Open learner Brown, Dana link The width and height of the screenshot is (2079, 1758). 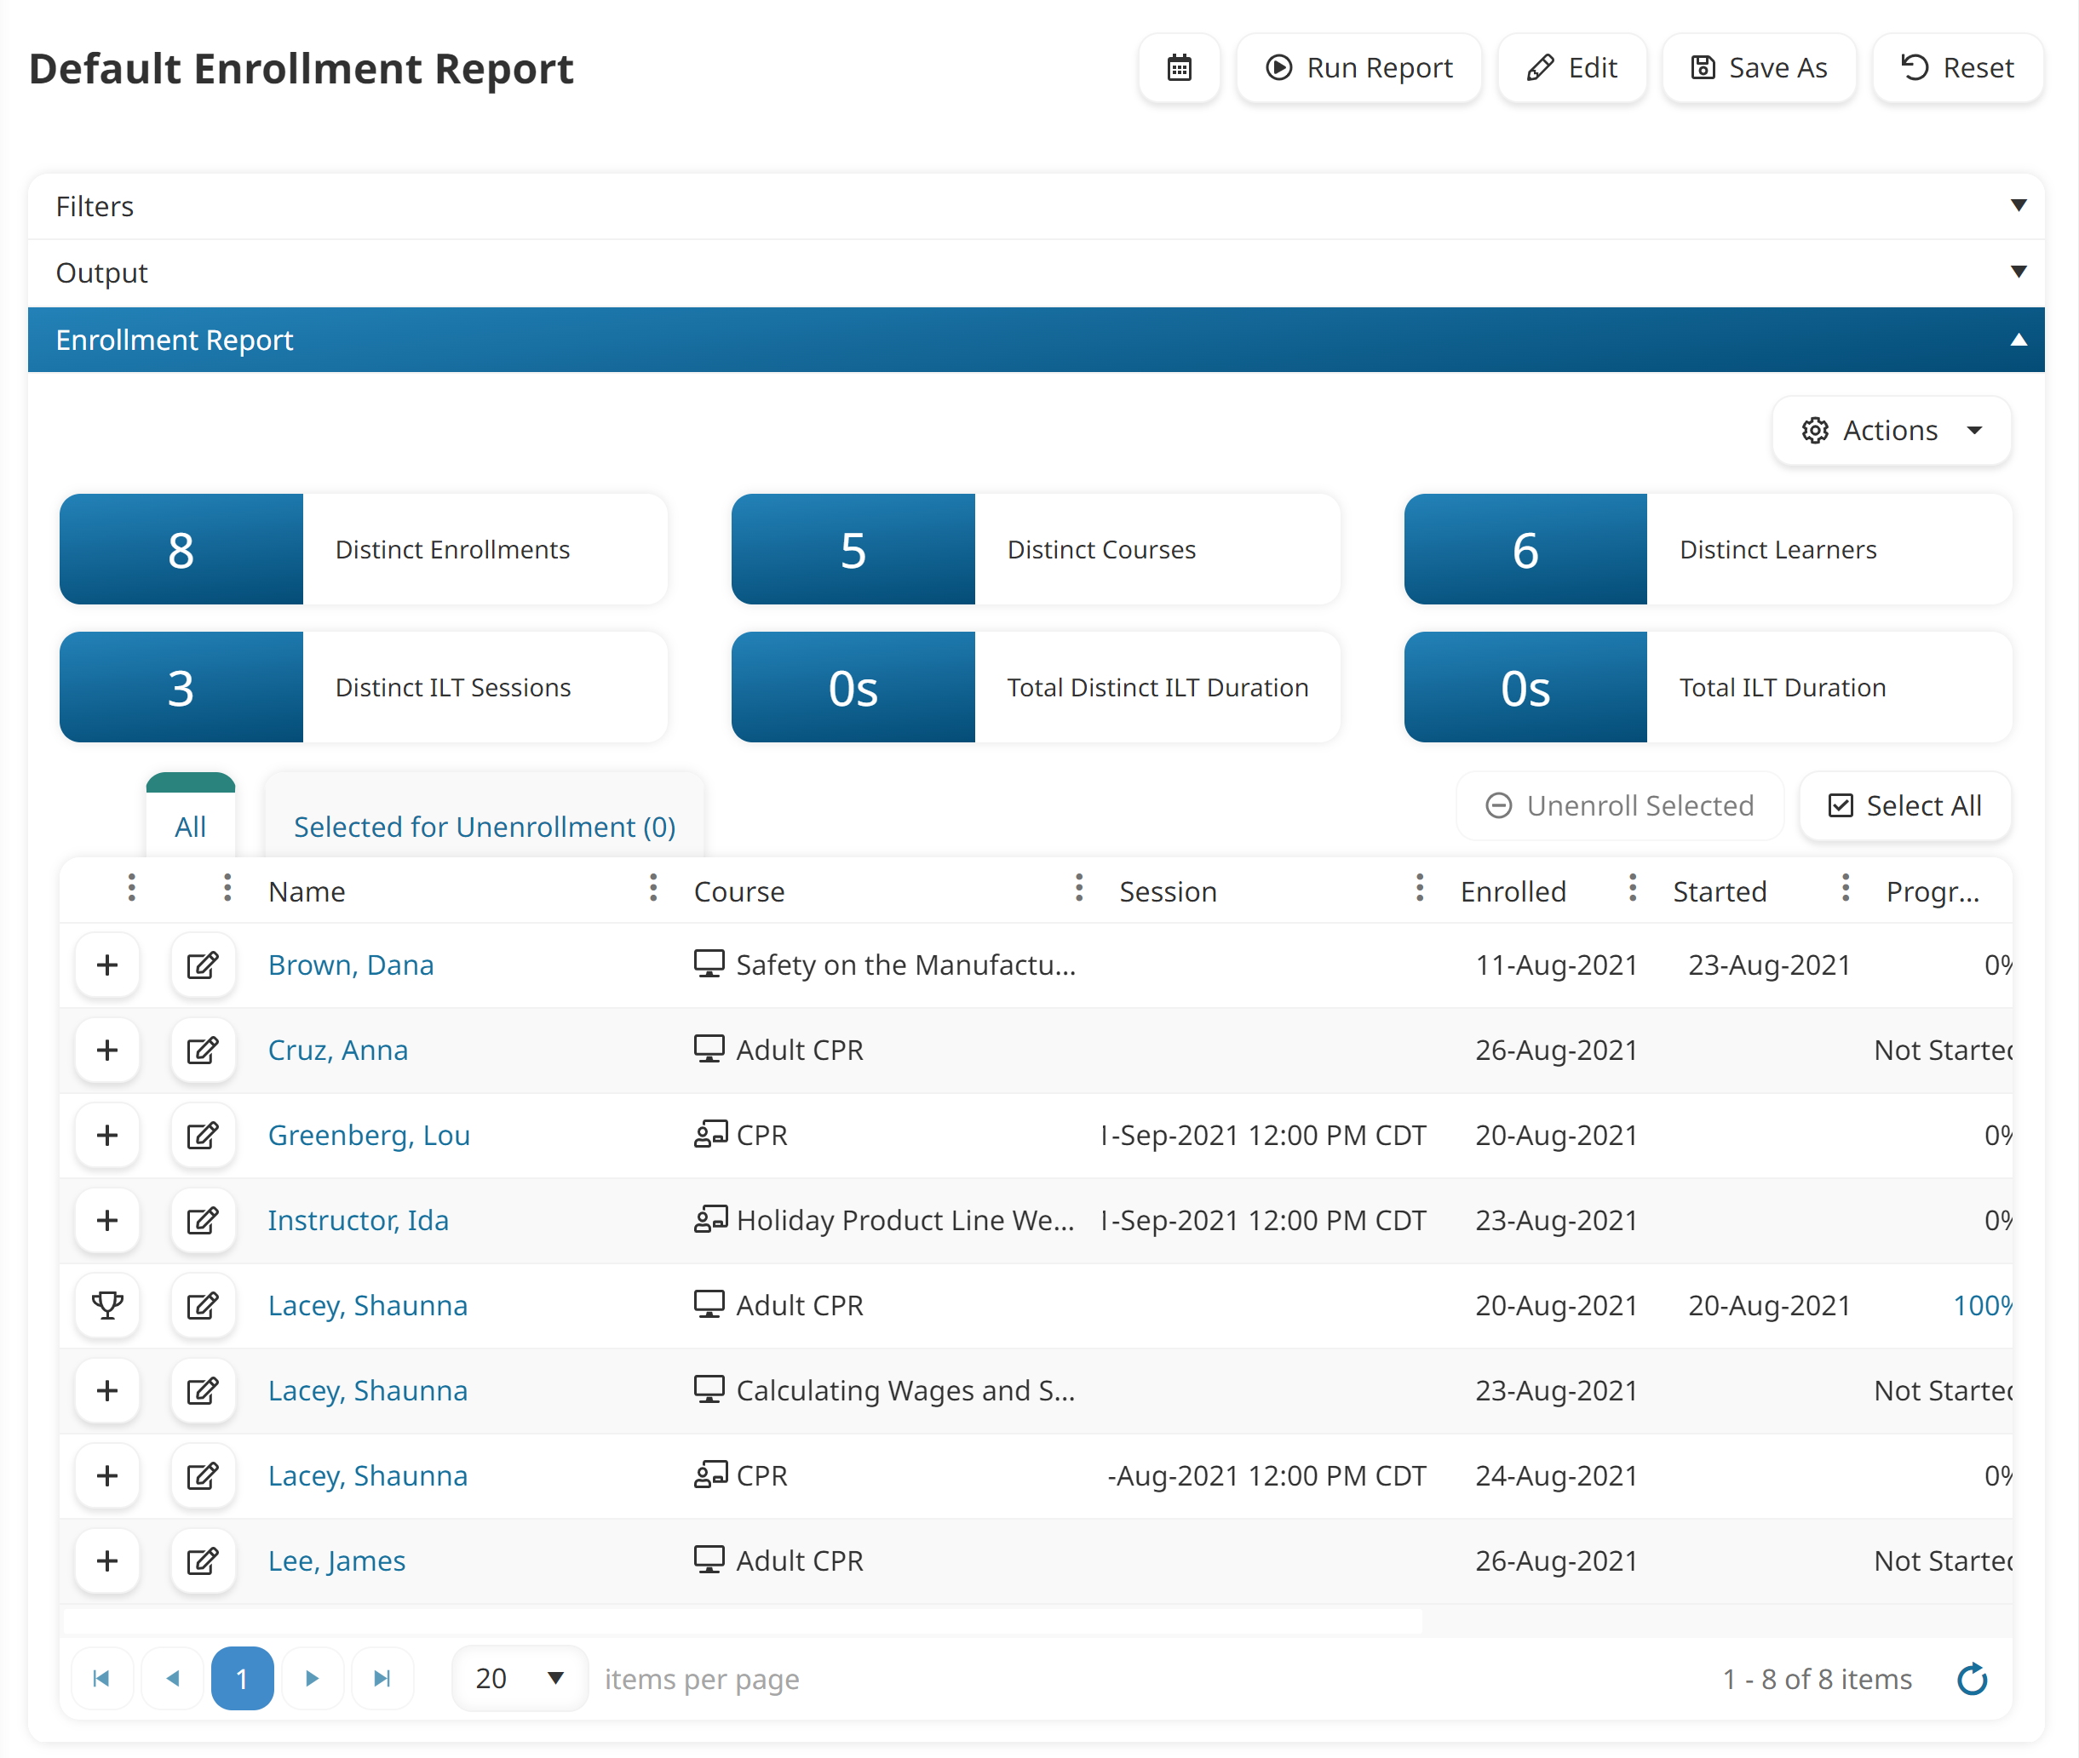click(x=350, y=965)
